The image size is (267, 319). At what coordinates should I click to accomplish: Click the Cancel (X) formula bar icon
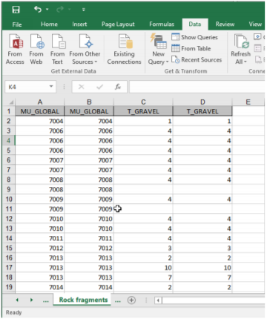(x=81, y=87)
